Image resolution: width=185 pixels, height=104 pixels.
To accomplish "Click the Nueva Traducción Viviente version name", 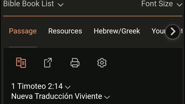I will coord(57,96).
